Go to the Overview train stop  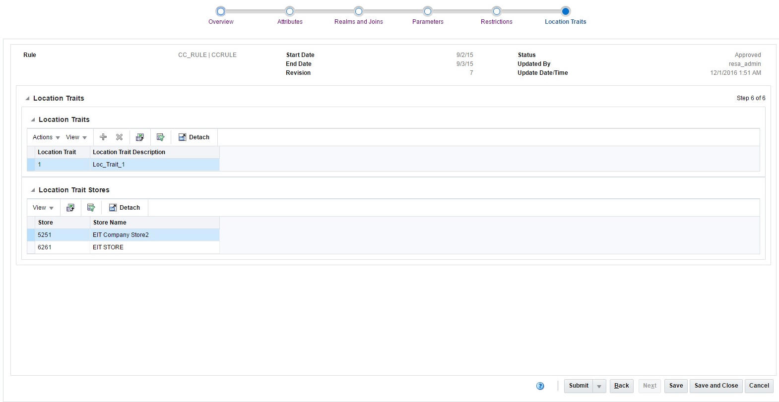coord(221,11)
